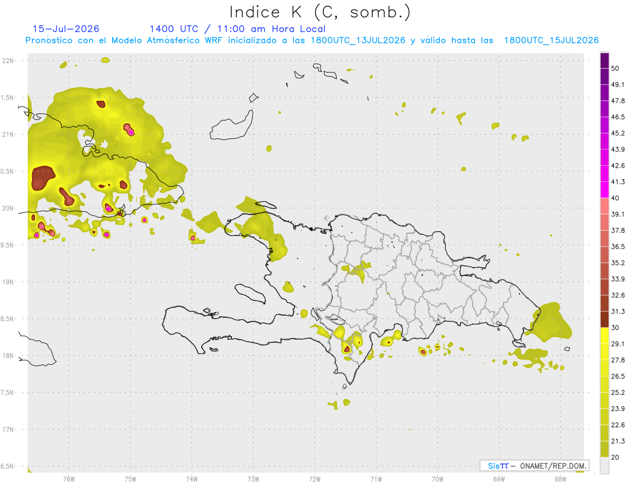Click the 71W longitude label
629x486 pixels.
(x=376, y=479)
